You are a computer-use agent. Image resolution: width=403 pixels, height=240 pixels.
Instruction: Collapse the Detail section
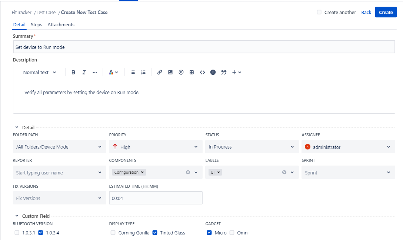(17, 127)
